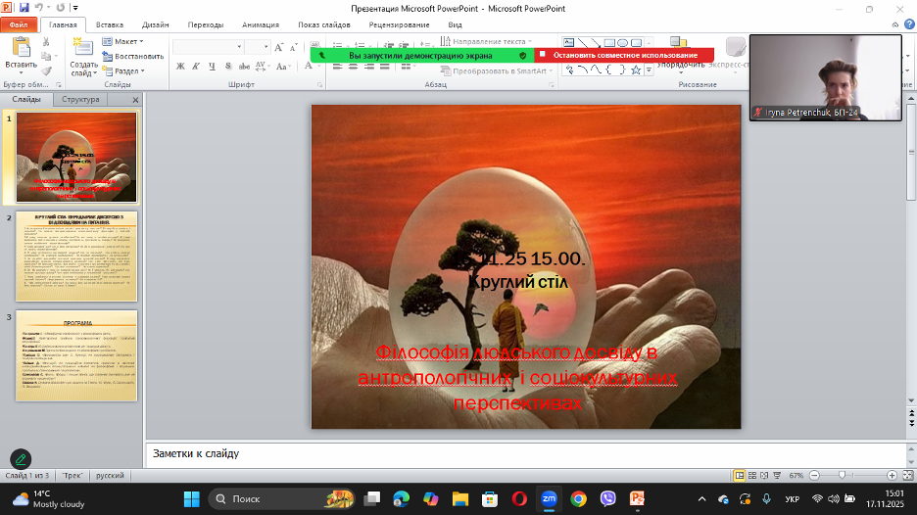This screenshot has height=515, width=917.
Task: Open the Файл tab
Action: coord(19,24)
